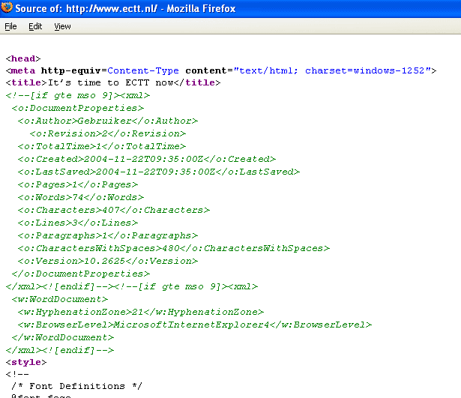Click the closing w:WordDocument line
Screen dimensions: 461x398
[x=63, y=337]
